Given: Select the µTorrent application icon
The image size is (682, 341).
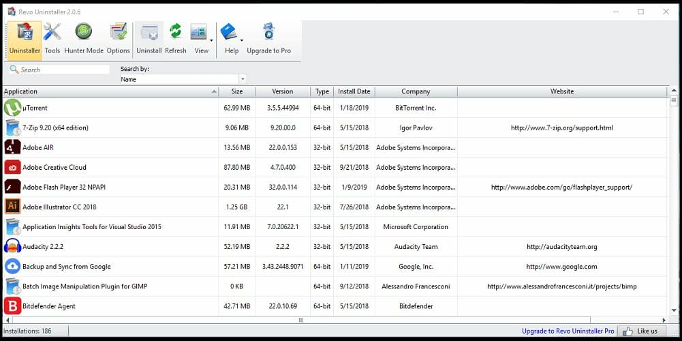Looking at the screenshot, I should pos(13,108).
